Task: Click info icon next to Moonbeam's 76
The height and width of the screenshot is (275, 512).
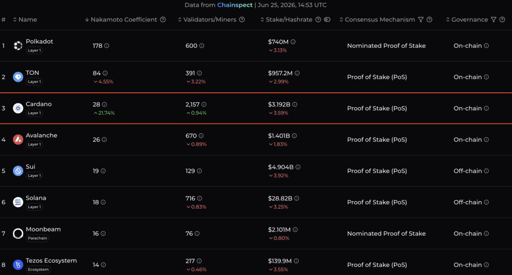Action: [197, 233]
